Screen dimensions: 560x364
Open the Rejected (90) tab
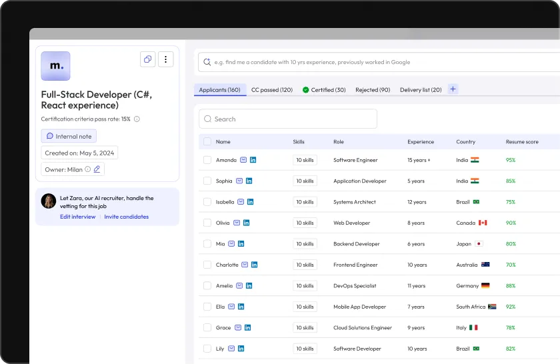click(373, 90)
